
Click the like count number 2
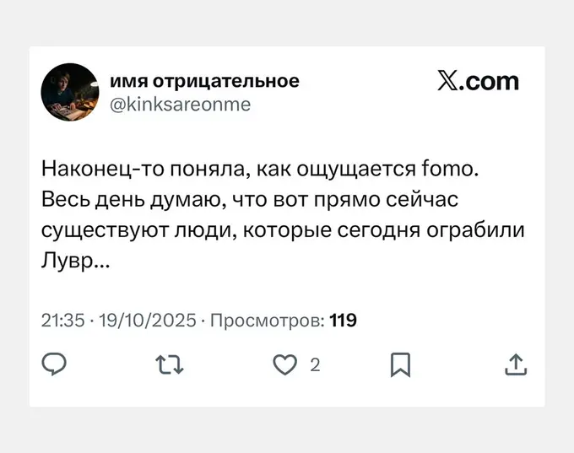[314, 365]
